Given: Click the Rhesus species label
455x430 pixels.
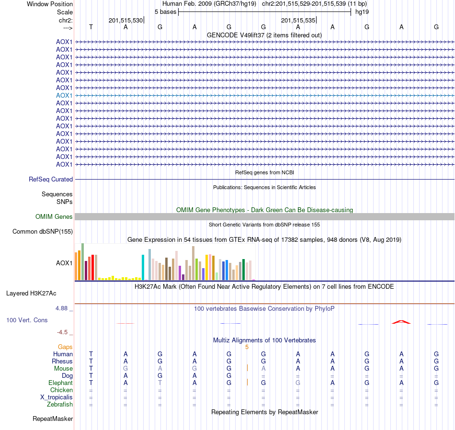Looking at the screenshot, I should click(62, 361).
